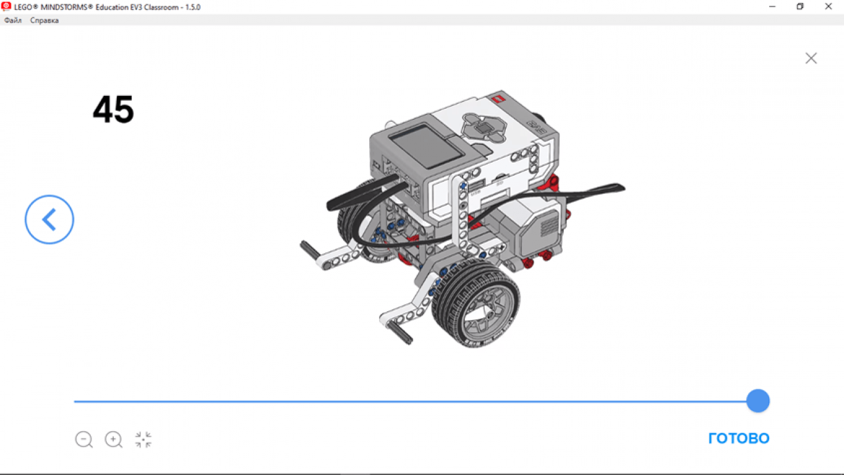Close the EV3 Classroom application window
Image resolution: width=844 pixels, height=475 pixels.
[x=829, y=7]
